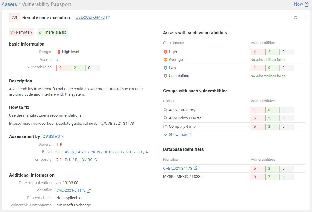Click the refresh icon in passport header

pos(296,18)
